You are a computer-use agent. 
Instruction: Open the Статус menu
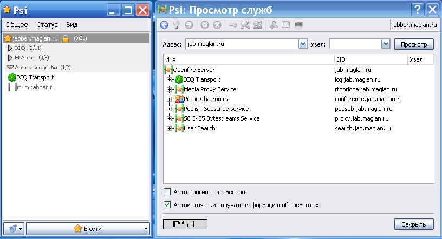(47, 25)
